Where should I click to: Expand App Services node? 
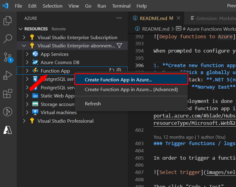click(x=27, y=54)
